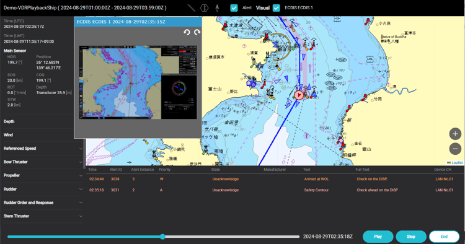This screenshot has height=244, width=465.
Task: Collapse the Main Sensor section
Action: [15, 51]
